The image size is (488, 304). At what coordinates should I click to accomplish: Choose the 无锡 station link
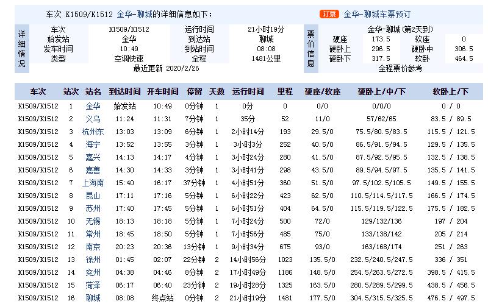pos(93,221)
